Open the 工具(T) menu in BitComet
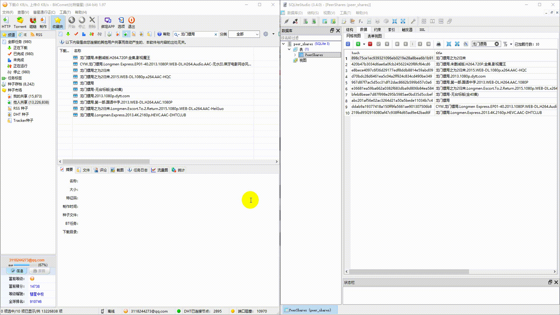 pos(65,12)
